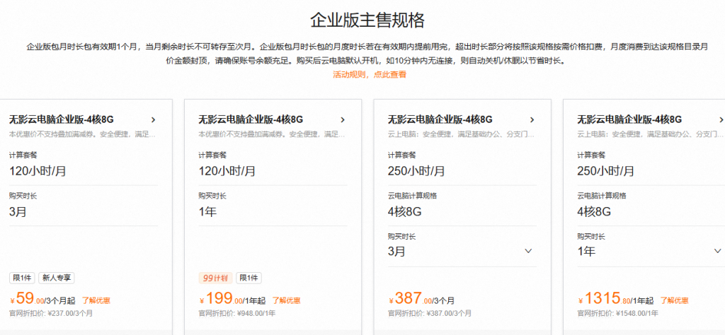
Task: Open the activity rules link 活动规则，点此查看
Action: pos(370,74)
